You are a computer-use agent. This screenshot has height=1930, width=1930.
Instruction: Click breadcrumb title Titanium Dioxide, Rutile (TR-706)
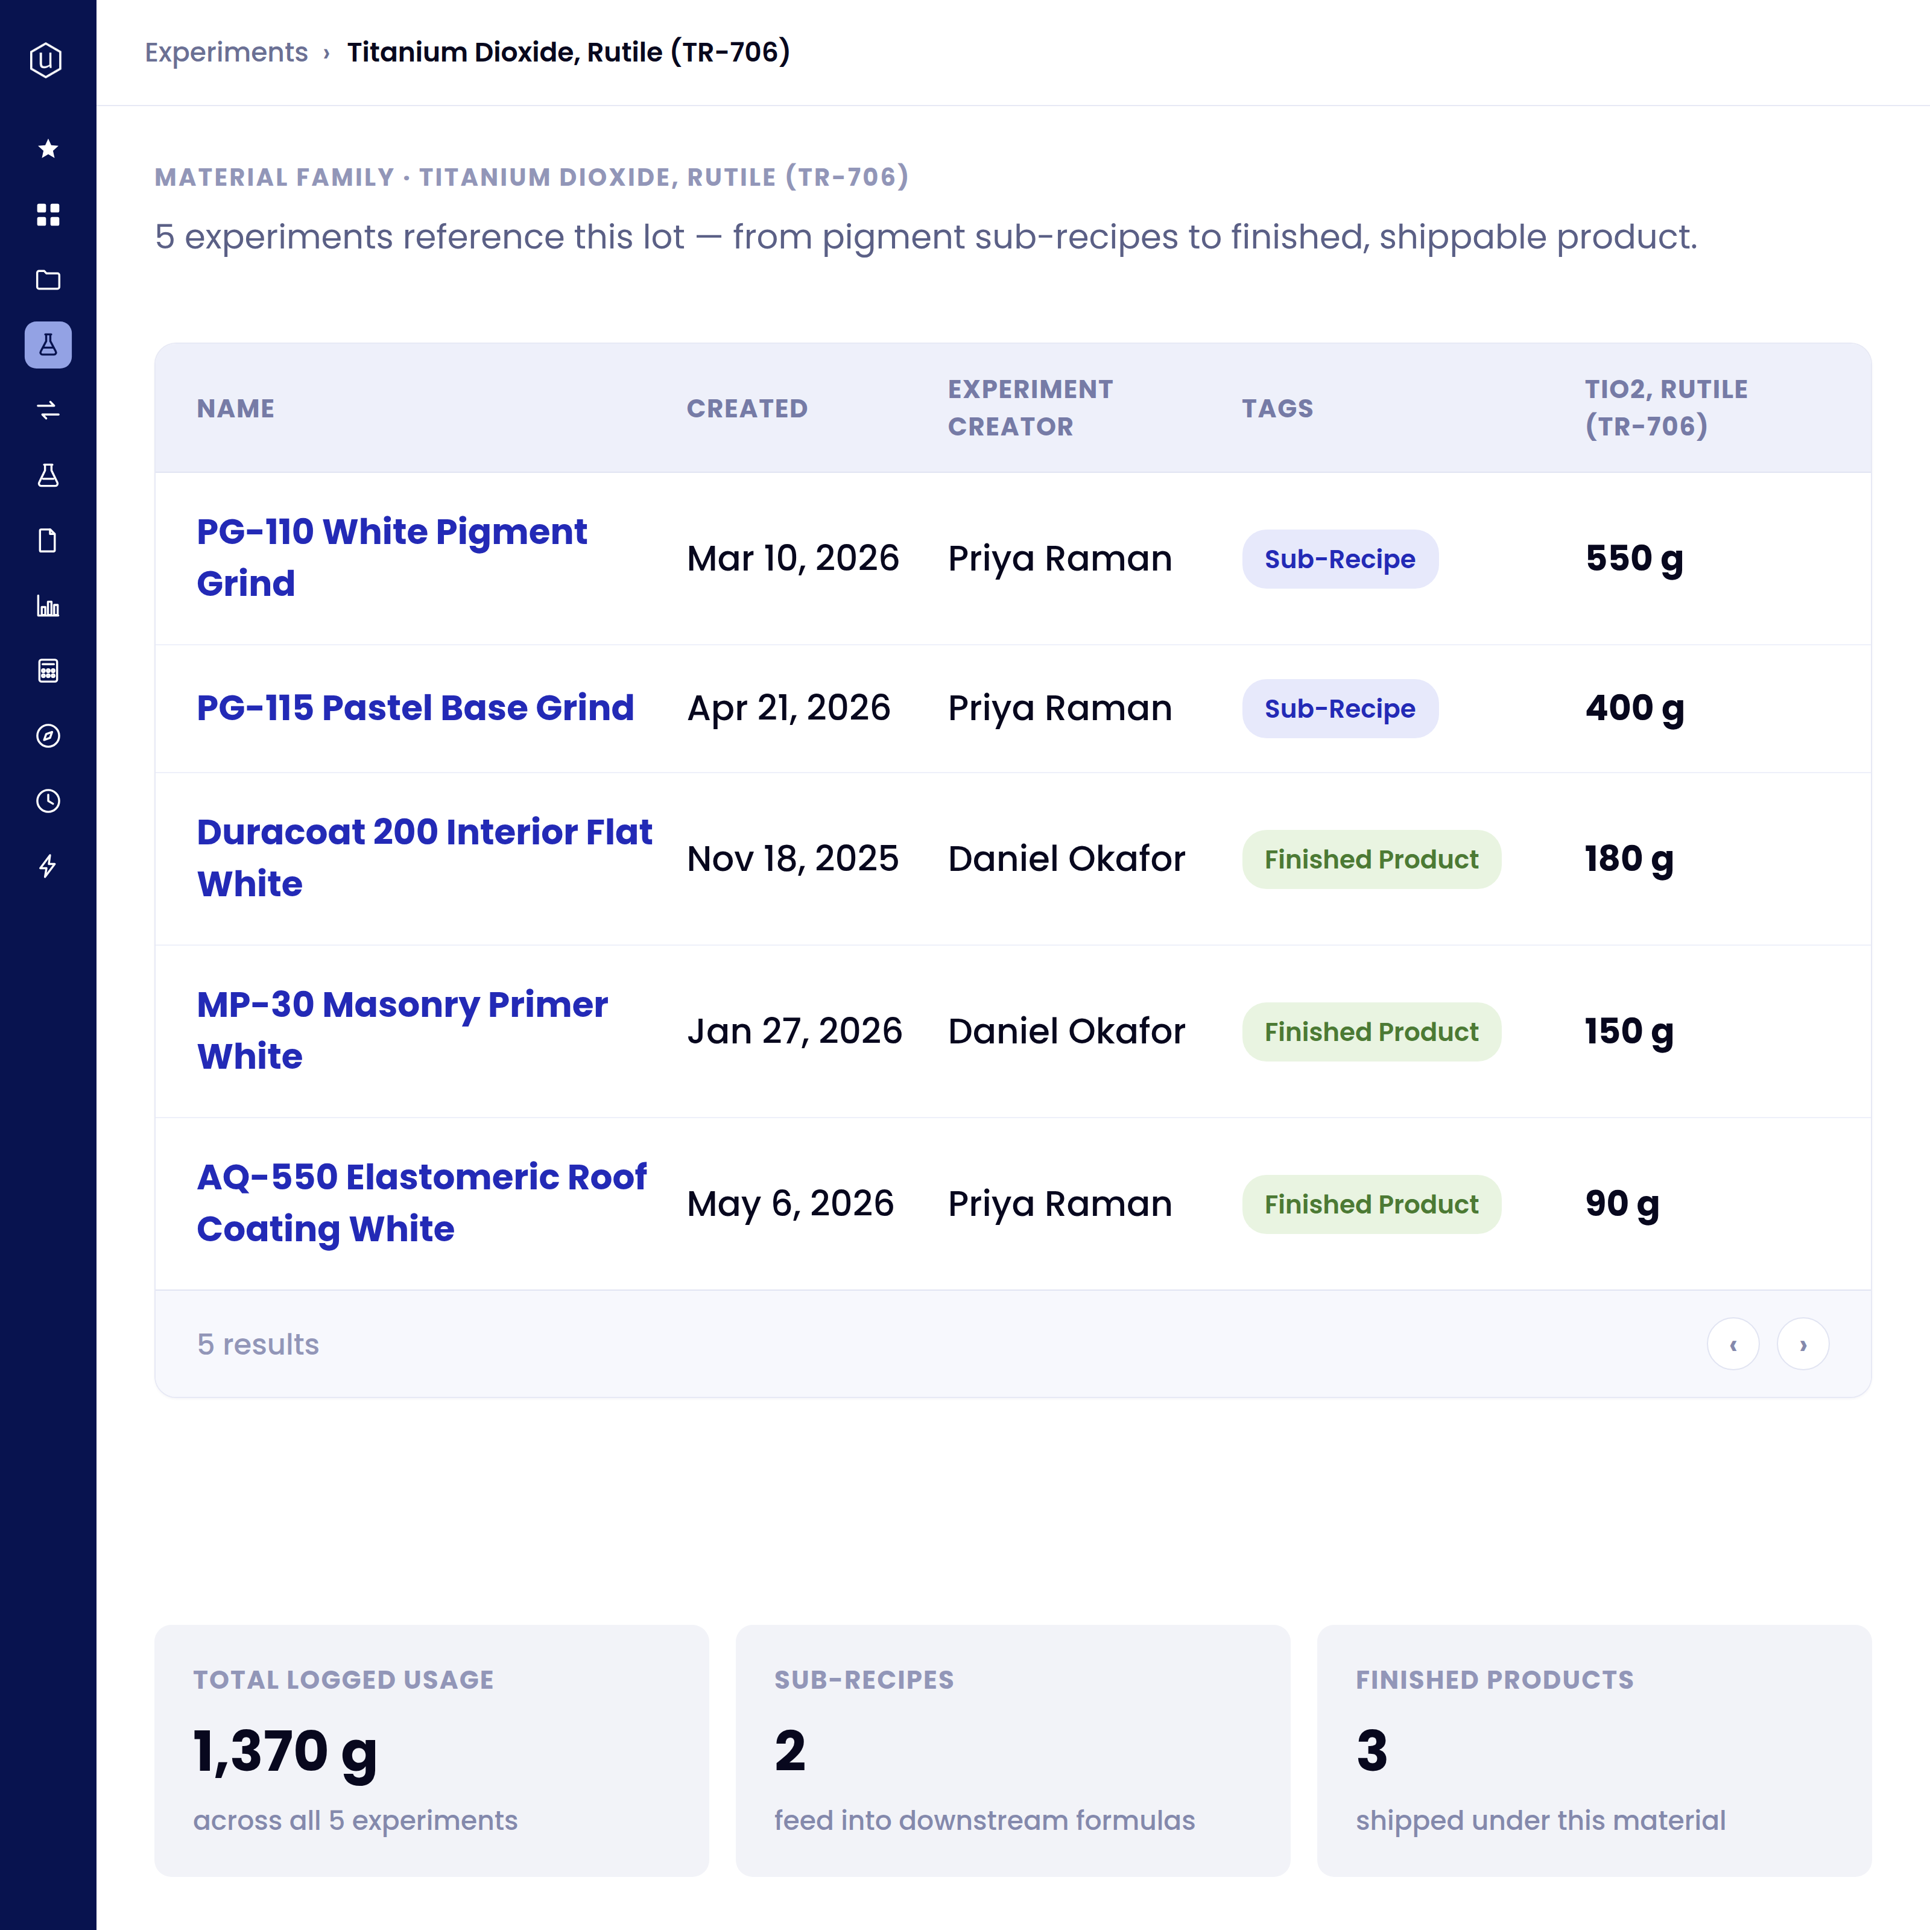pos(568,52)
